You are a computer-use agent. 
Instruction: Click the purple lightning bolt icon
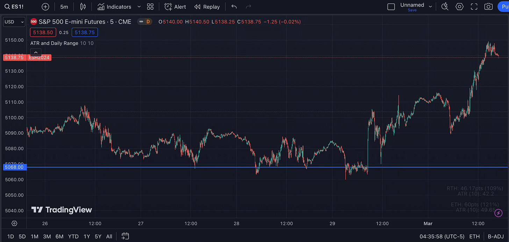coord(499,213)
